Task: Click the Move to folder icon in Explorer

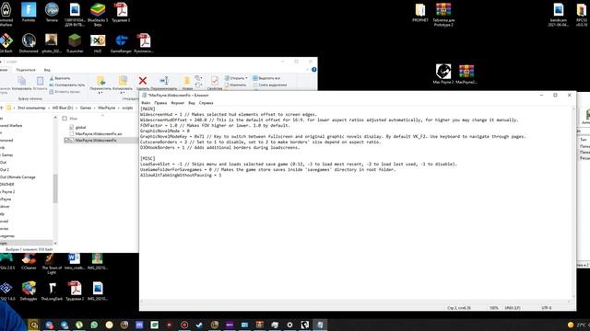Action: pyautogui.click(x=100, y=80)
